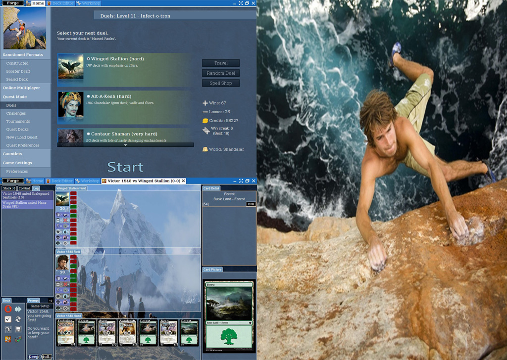Expand the Gauntlets menu group
This screenshot has width=507, height=360.
[x=13, y=154]
